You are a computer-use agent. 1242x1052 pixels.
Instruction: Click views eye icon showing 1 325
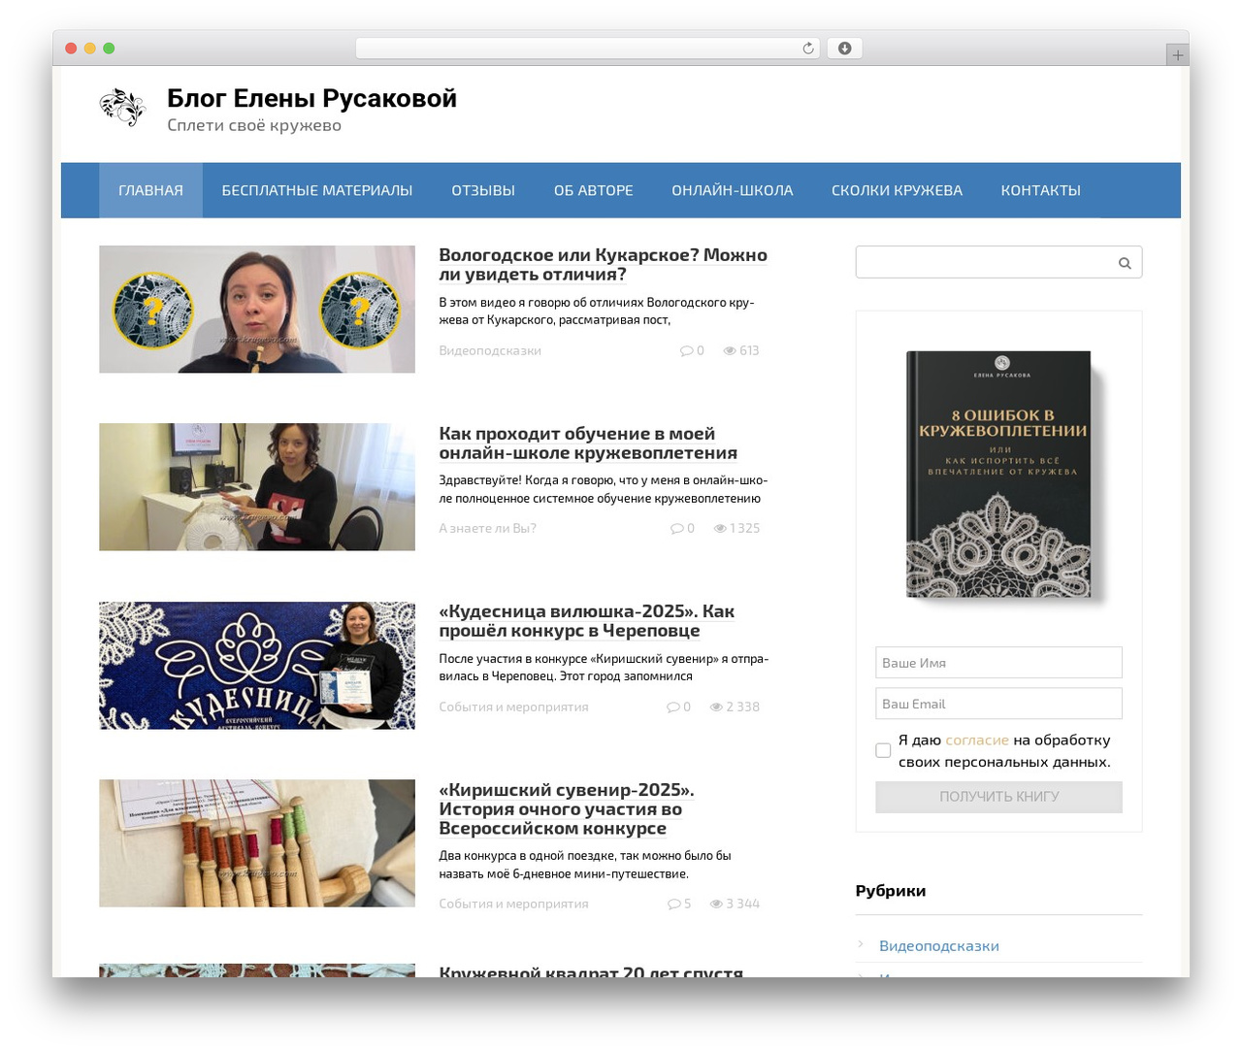point(720,528)
